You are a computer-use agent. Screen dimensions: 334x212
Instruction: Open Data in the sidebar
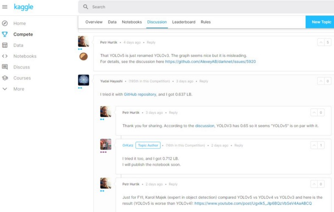(18, 45)
